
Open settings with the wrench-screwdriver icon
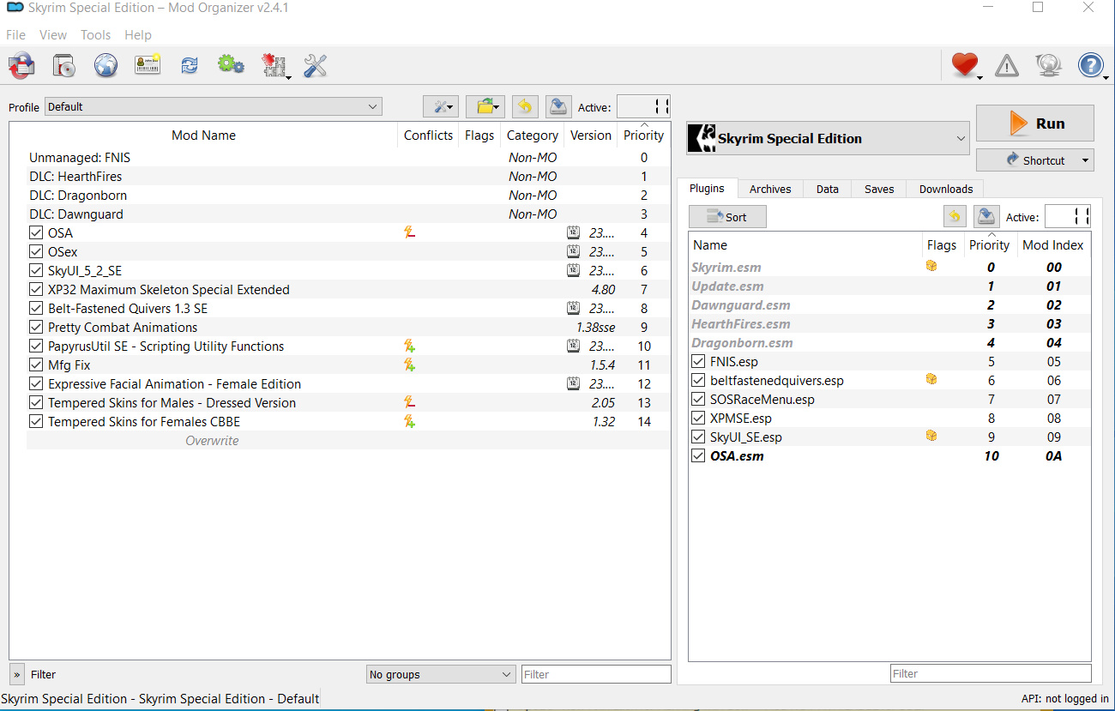[316, 65]
